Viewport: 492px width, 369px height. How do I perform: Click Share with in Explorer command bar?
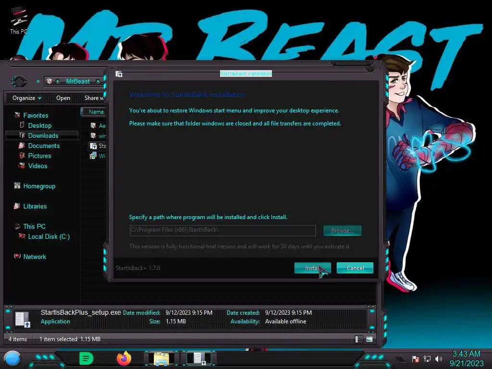pos(94,98)
